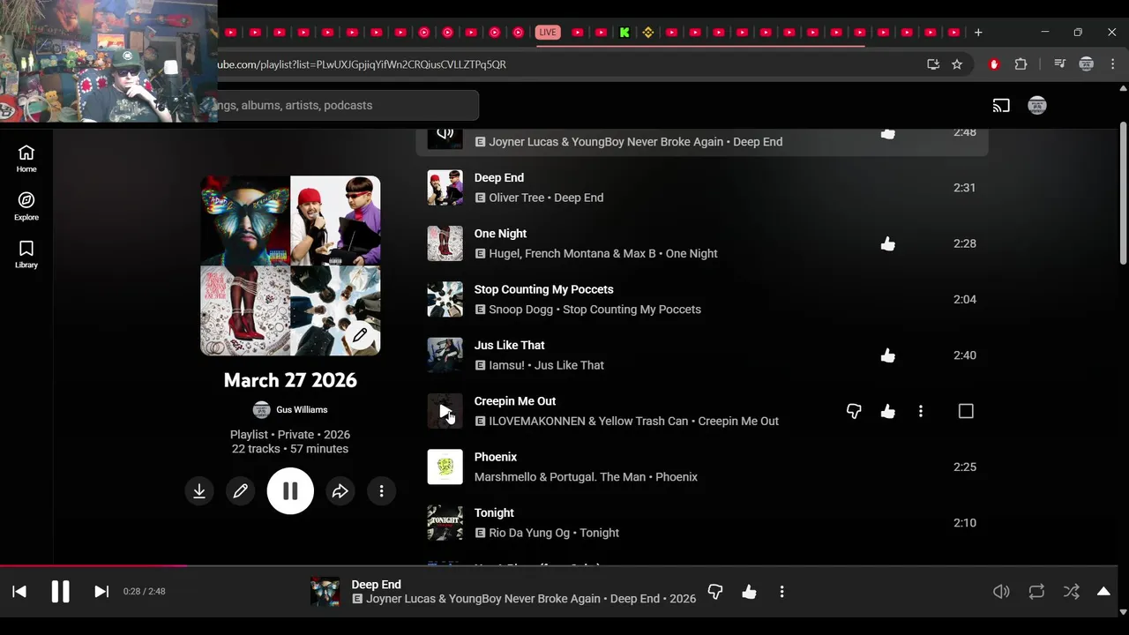This screenshot has width=1129, height=635.
Task: Dislike the currently playing Deep End song
Action: click(x=715, y=592)
